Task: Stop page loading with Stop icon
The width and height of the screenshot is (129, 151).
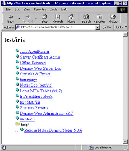Action: pos(44,17)
